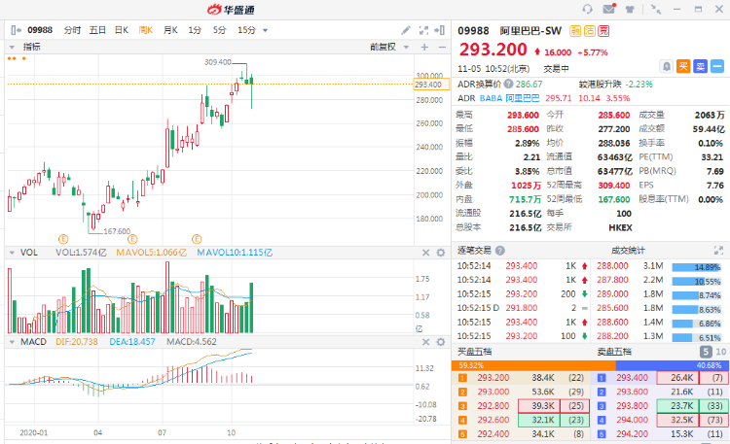This screenshot has height=444, width=730.
Task: Click the second earnings E marker
Action: (132, 239)
